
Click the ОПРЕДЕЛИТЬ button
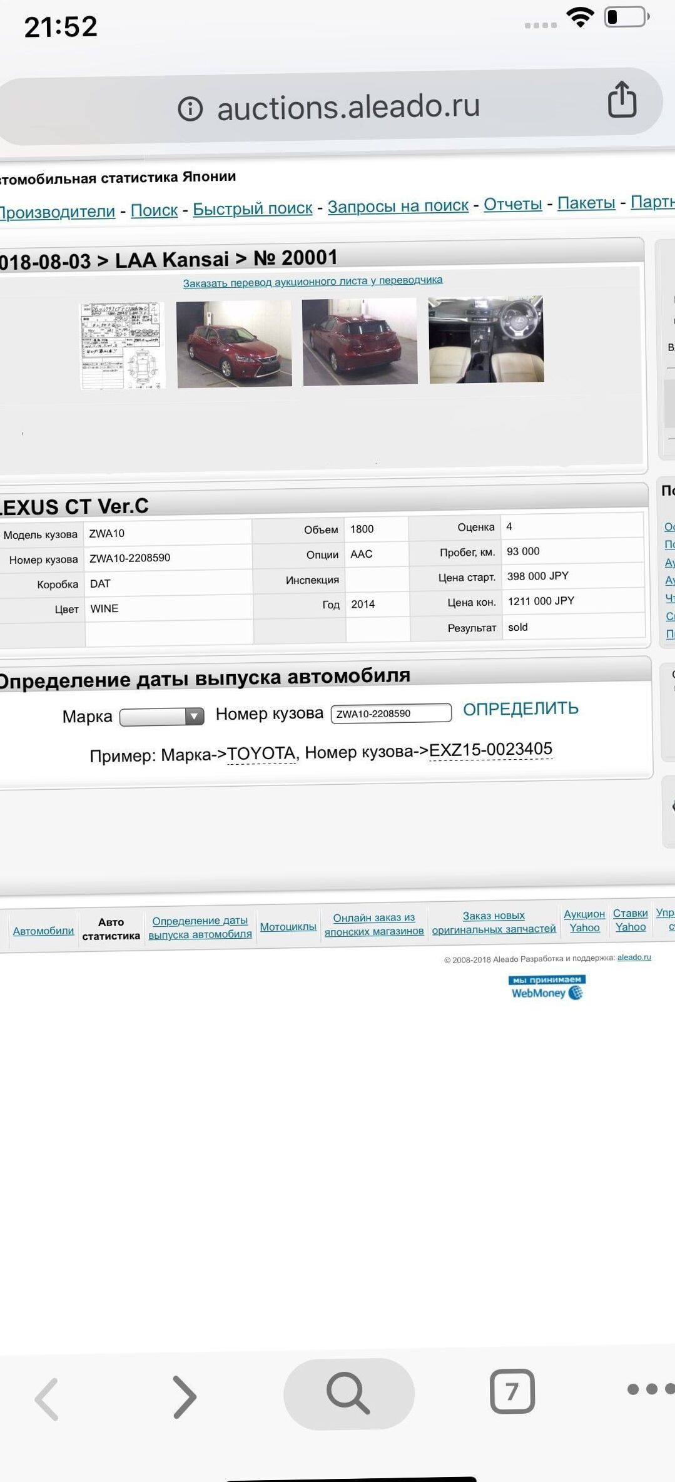(x=520, y=708)
